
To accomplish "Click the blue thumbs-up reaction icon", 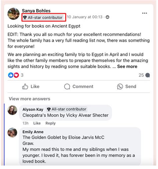I will coord(11,75).
